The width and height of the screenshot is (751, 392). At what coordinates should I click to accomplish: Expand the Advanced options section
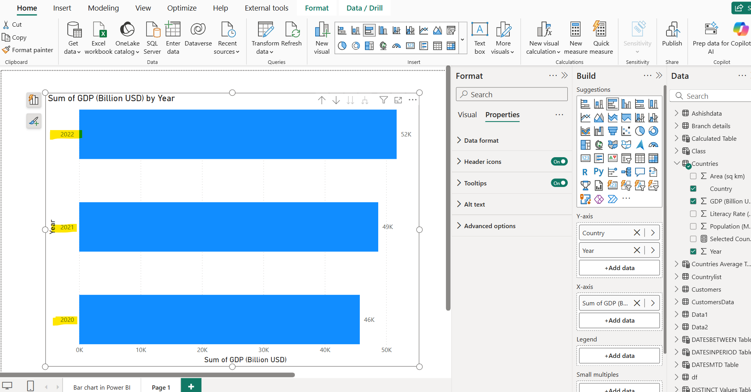489,226
